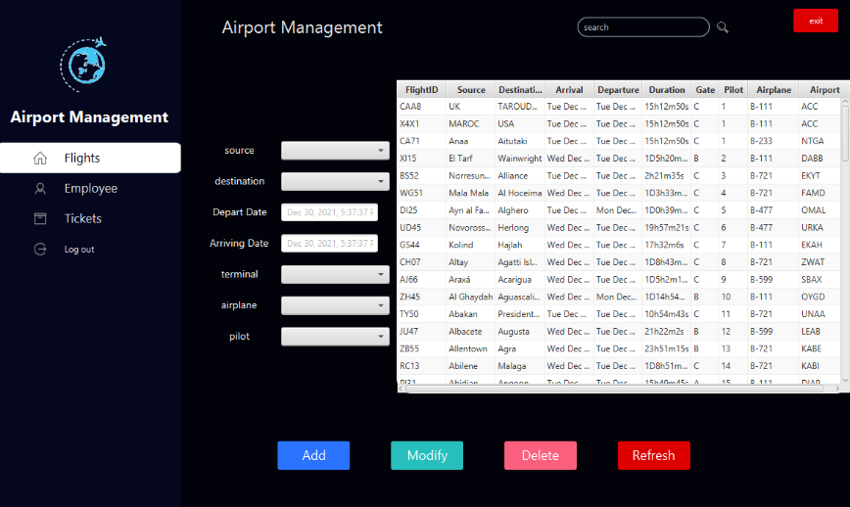
Task: Click the 19h57m21s duration cell
Action: (667, 227)
